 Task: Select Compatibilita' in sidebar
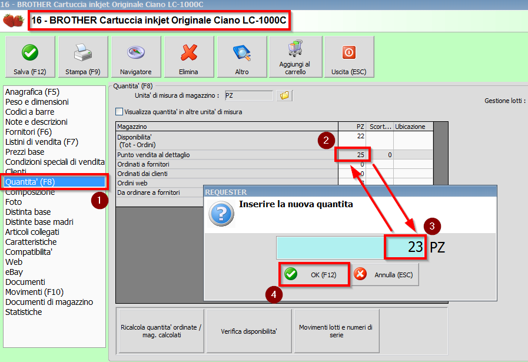coord(29,252)
